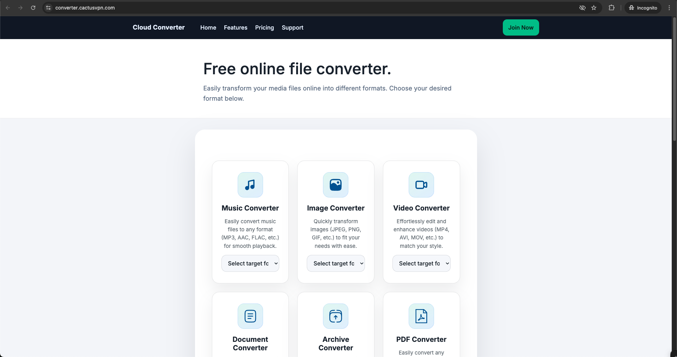Expand the Image Converter target format dropdown

coord(335,263)
